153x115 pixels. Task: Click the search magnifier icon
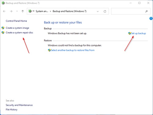pos(147,11)
